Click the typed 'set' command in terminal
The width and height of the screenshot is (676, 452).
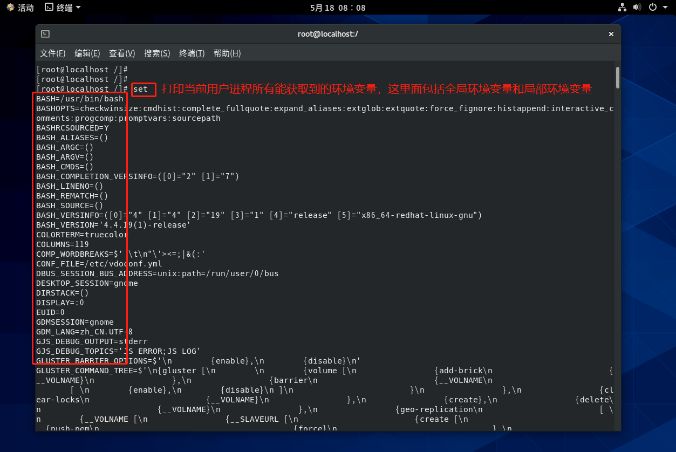[x=140, y=89]
